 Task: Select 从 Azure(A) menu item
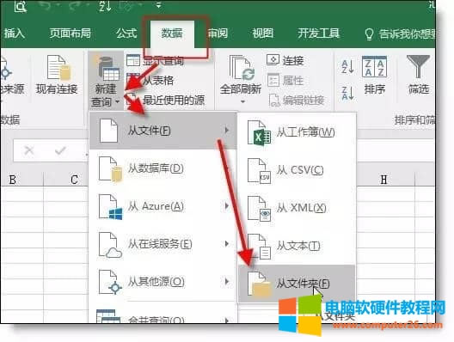tap(163, 206)
